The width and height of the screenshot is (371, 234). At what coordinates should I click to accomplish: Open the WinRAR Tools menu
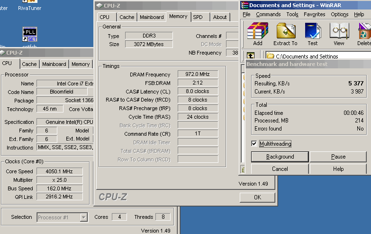[x=292, y=14]
